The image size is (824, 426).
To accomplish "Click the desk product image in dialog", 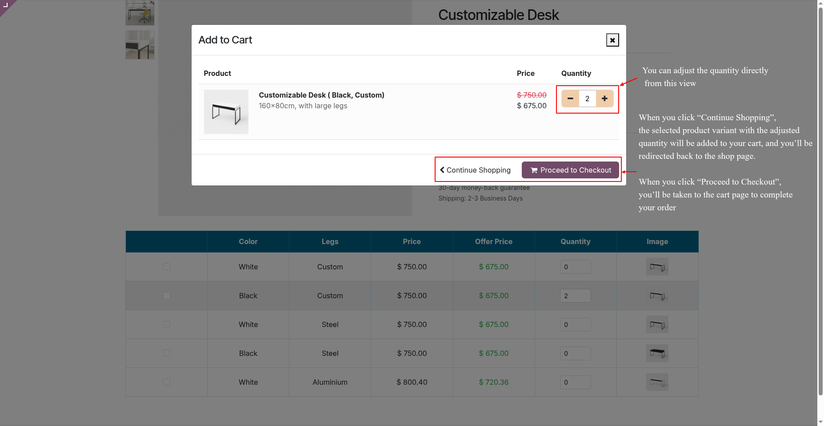I will (x=226, y=112).
